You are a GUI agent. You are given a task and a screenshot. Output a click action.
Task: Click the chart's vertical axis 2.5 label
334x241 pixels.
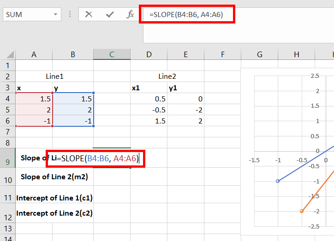point(315,76)
